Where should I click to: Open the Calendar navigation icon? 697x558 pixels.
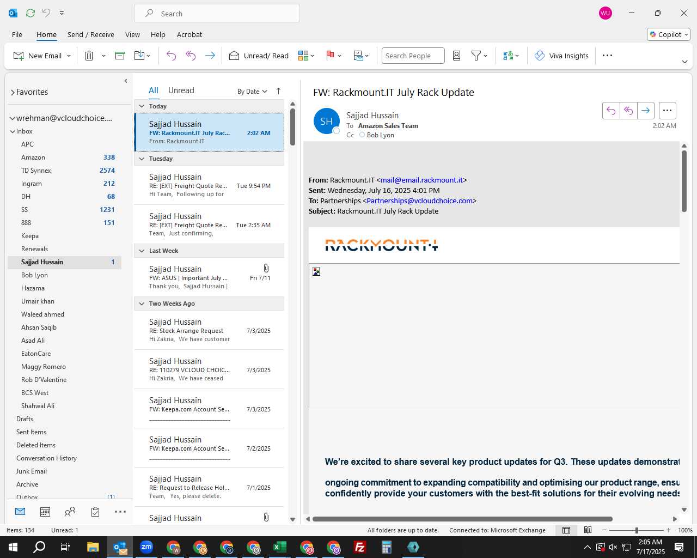click(45, 512)
